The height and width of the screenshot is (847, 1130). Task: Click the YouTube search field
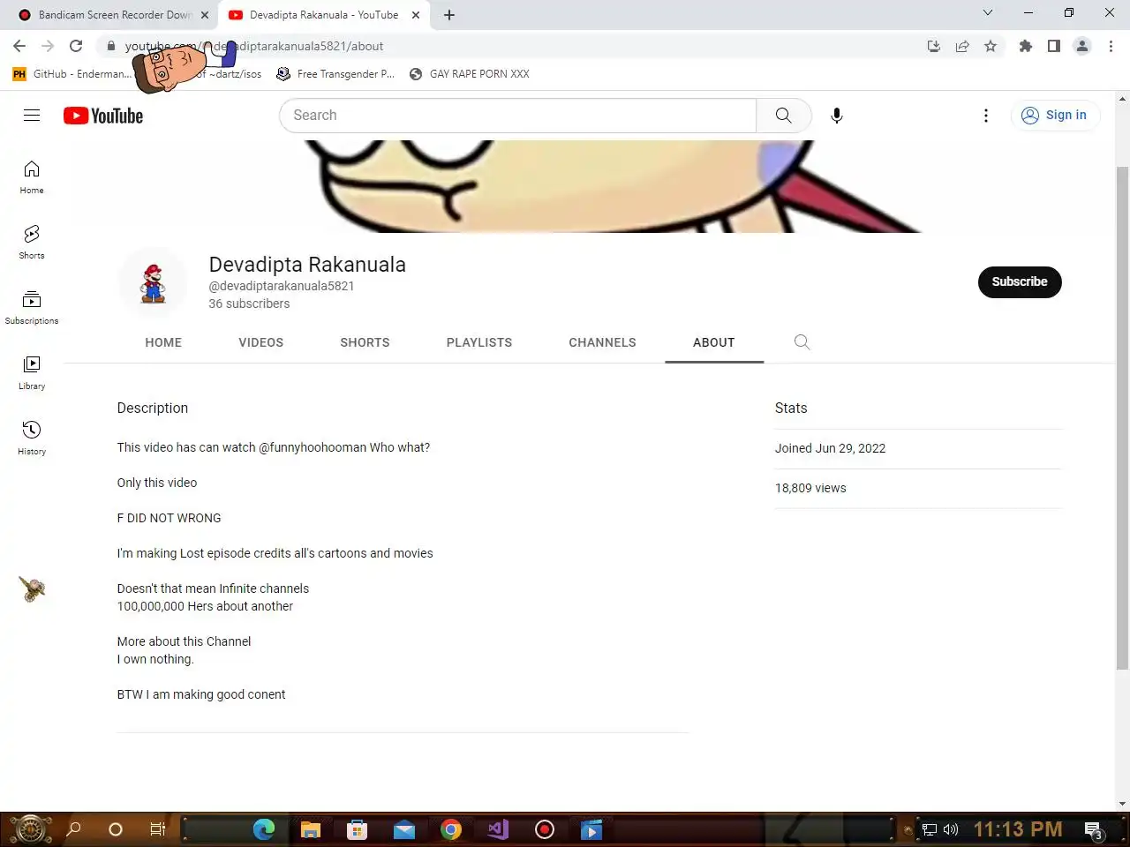coord(517,116)
